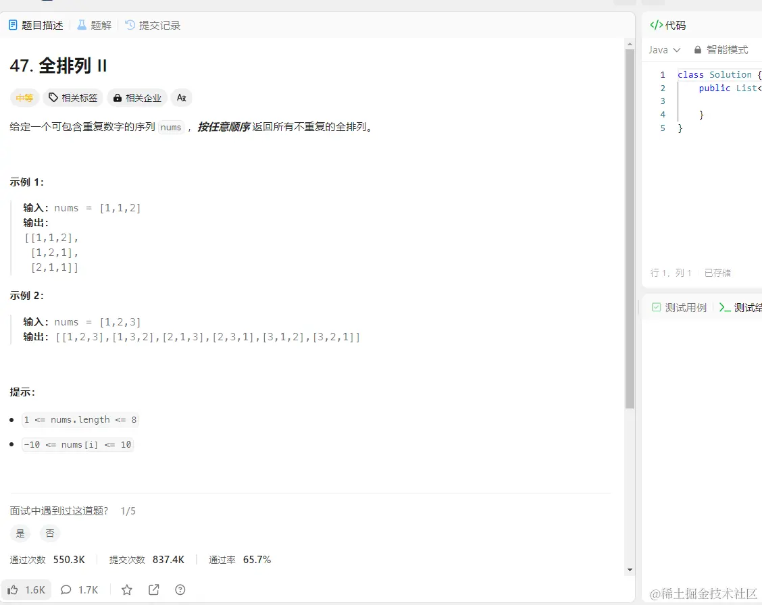
Task: Click scrollbar up arrow in description
Action: tap(630, 44)
